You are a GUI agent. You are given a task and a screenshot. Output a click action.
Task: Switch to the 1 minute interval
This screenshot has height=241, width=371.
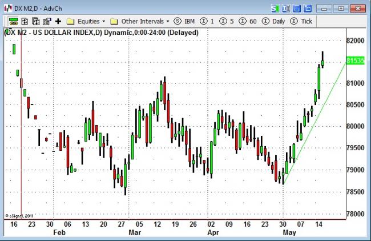tap(207, 21)
